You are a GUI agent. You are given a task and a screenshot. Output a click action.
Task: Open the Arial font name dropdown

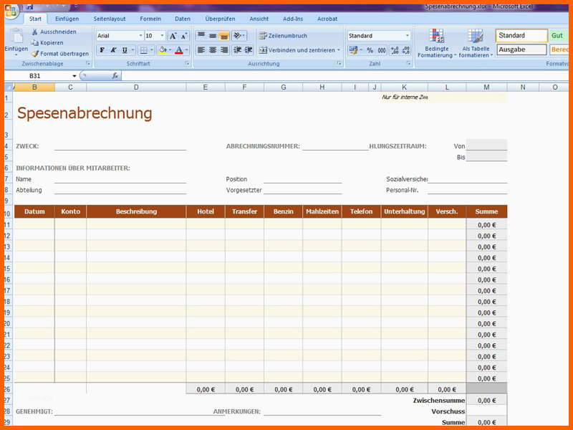(140, 36)
